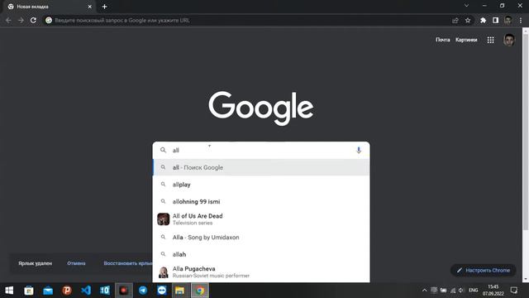Select the 'allohning 99 ismi' suggestion
529x298 pixels.
pyautogui.click(x=261, y=201)
